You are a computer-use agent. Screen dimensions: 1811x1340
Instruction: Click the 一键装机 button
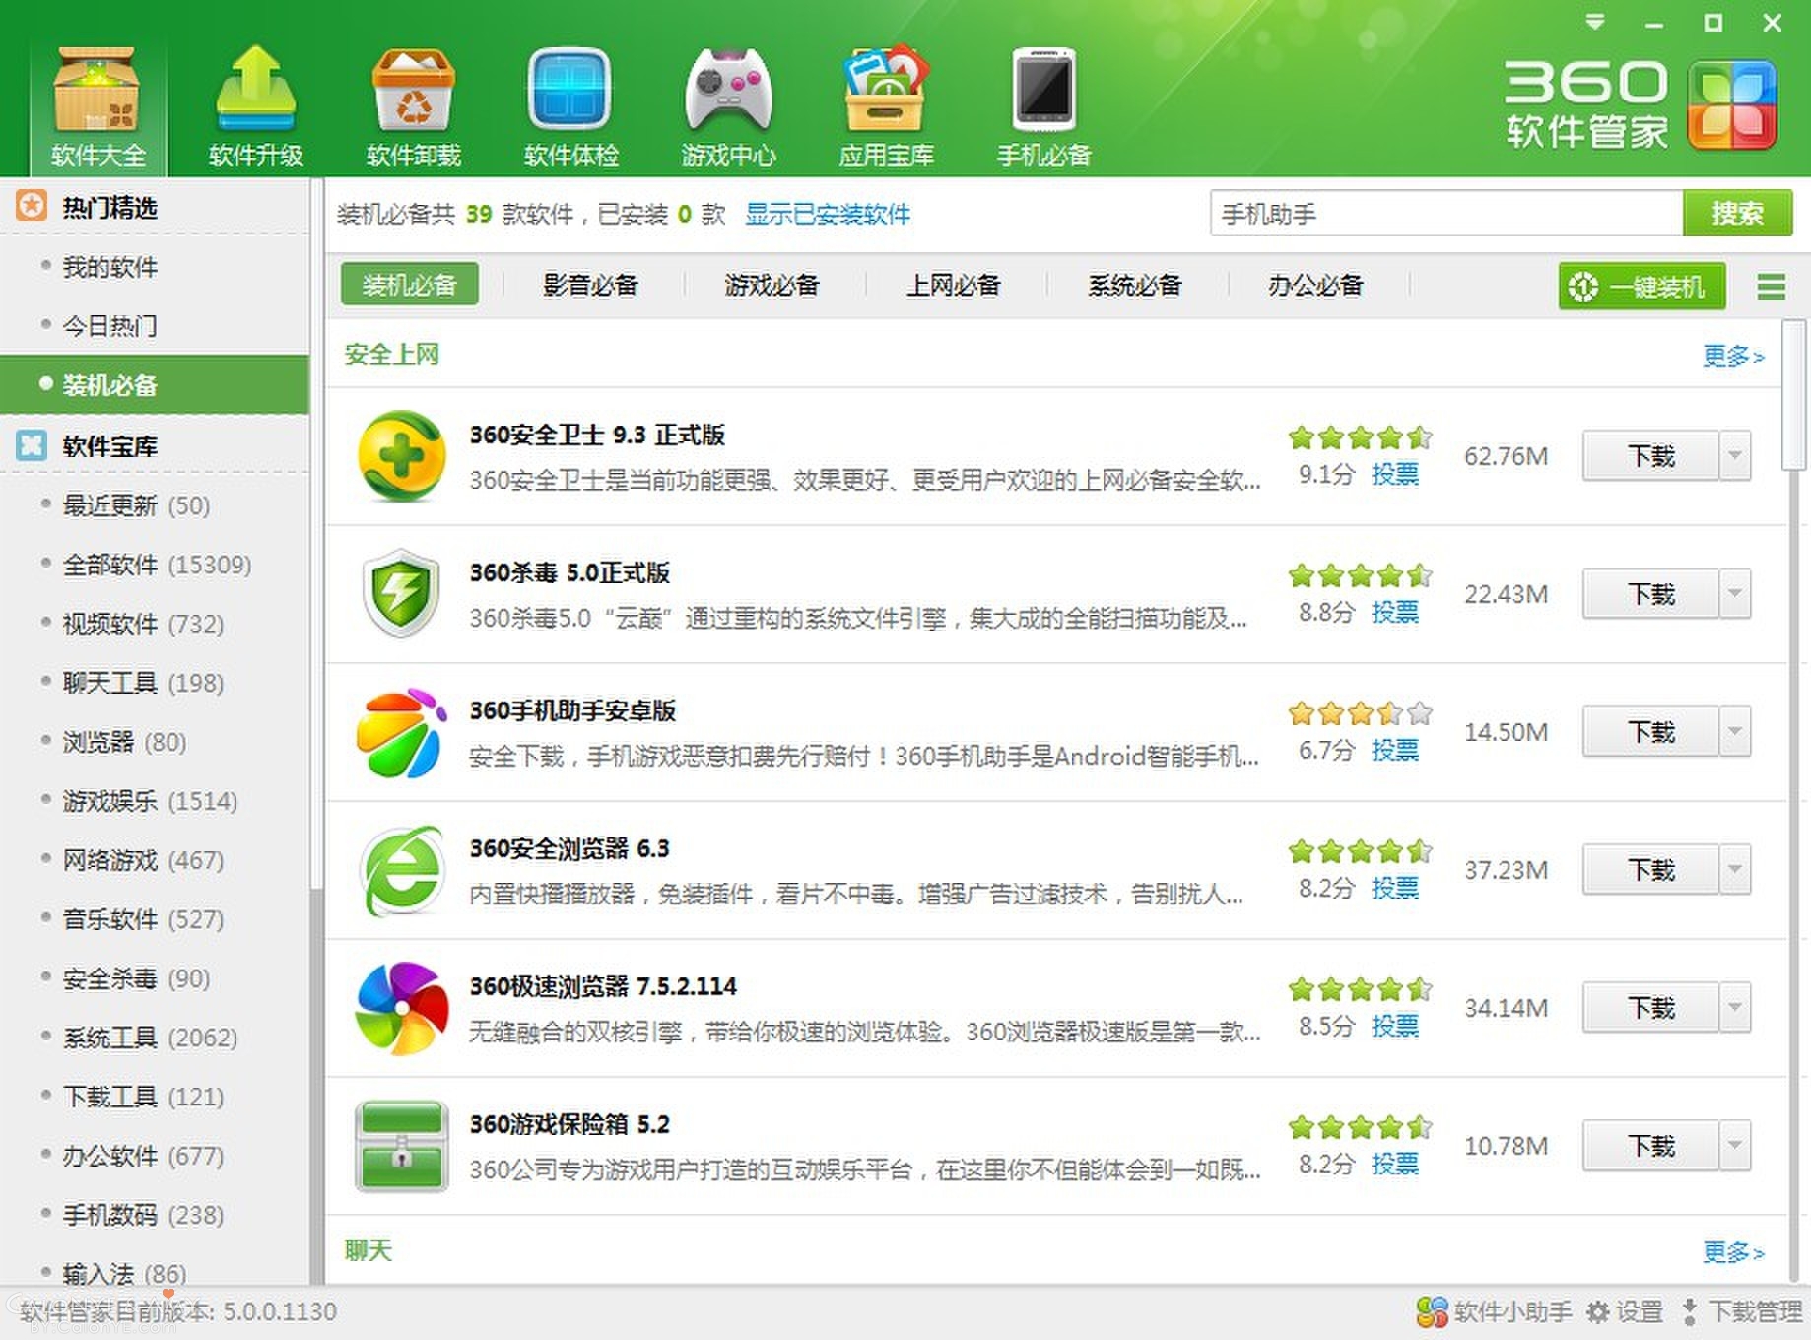coord(1642,287)
